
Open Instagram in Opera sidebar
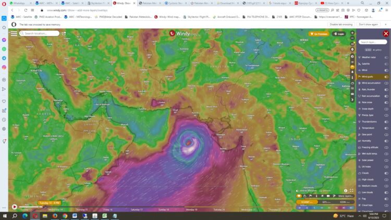point(4,67)
